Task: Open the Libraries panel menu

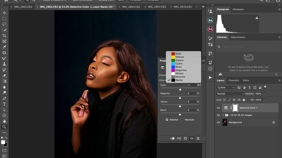Action: 279,37
